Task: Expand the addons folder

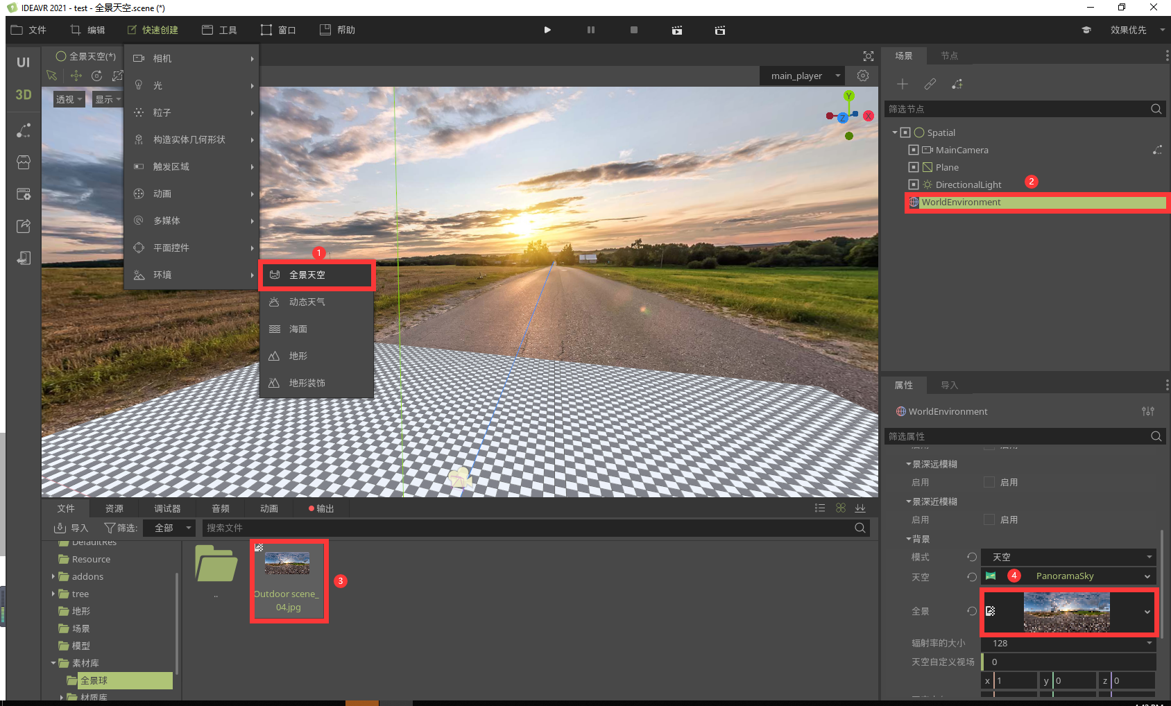Action: [x=53, y=576]
